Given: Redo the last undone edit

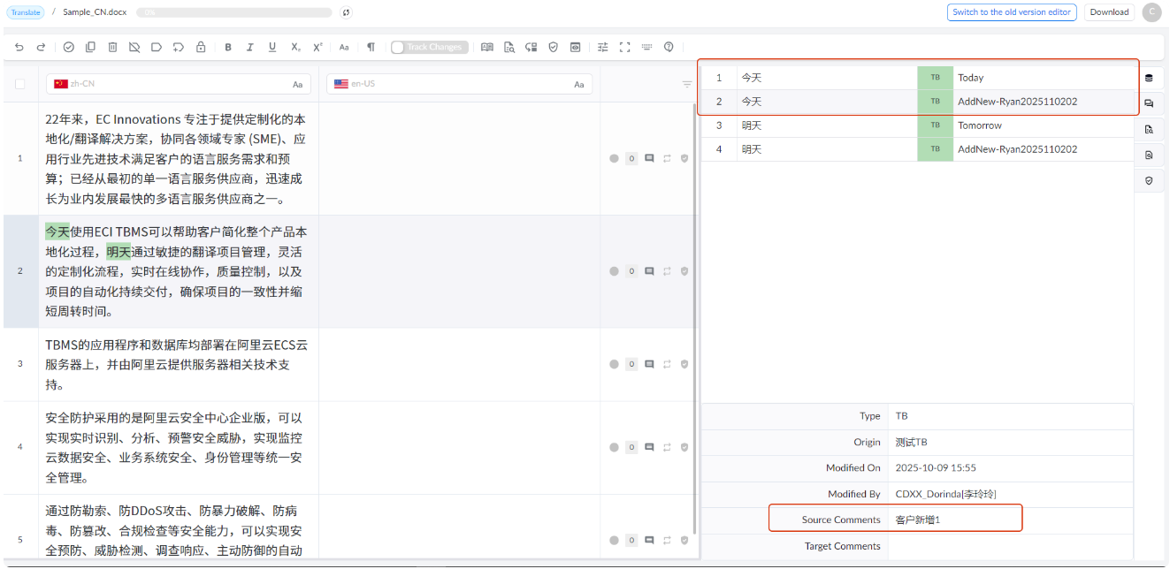Looking at the screenshot, I should click(41, 47).
